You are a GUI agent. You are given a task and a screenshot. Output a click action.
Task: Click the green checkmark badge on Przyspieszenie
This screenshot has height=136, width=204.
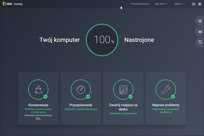(88, 97)
